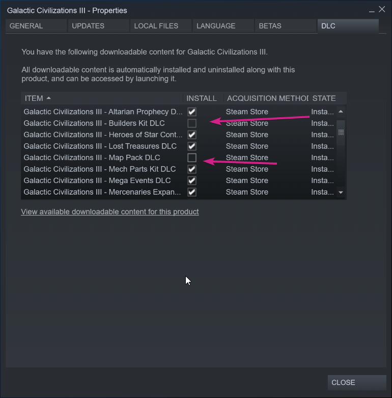392x398 pixels.
Task: Toggle Mega Events DLC install checkbox
Action: [x=192, y=180]
